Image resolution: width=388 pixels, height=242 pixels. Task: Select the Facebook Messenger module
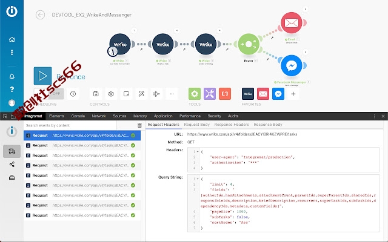coord(292,65)
